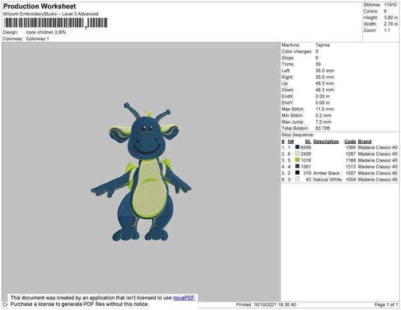This screenshot has width=401, height=310.
Task: Click the Colorway 1 label text
Action: tap(37, 39)
